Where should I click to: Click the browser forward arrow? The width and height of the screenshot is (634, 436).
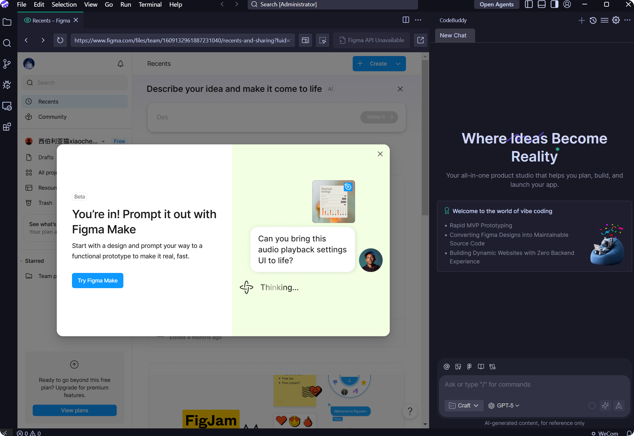click(43, 40)
